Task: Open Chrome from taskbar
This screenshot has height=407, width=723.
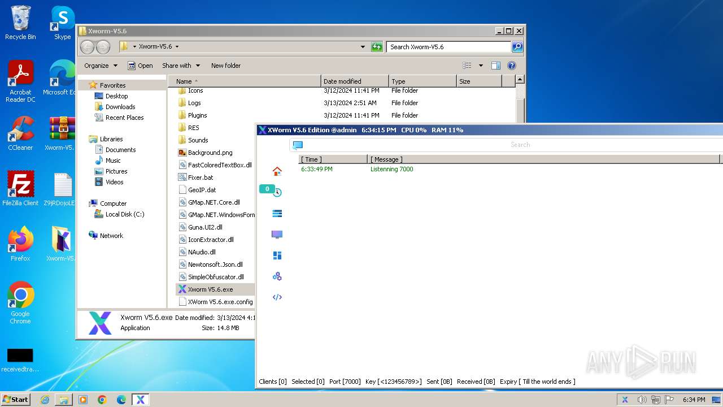Action: point(102,400)
